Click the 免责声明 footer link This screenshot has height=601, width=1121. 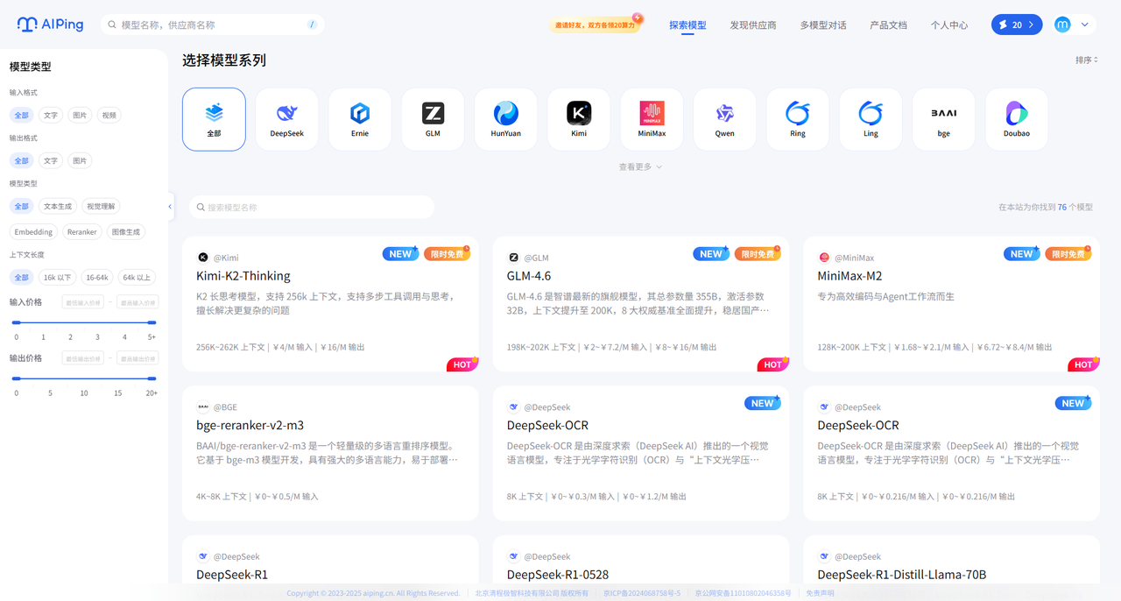[821, 593]
